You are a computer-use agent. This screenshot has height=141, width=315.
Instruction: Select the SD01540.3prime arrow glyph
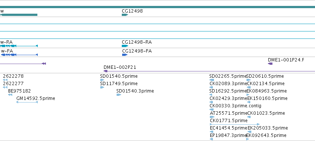119,95
